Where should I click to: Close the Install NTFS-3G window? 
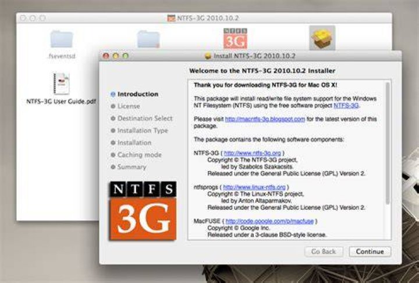point(106,56)
